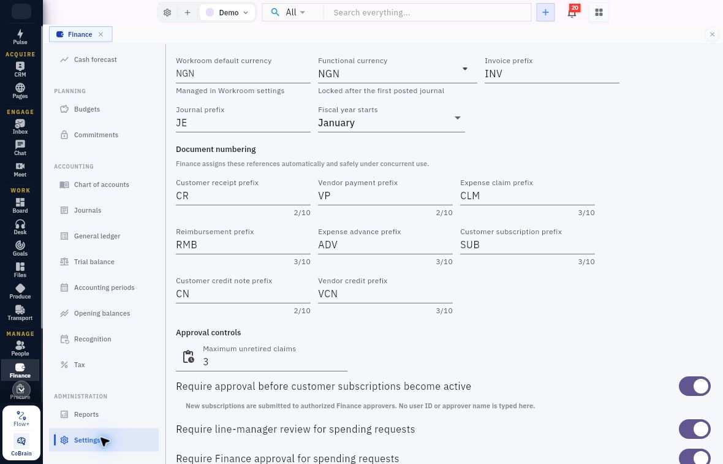Toggle Finance approval for spending requests
This screenshot has width=723, height=464.
694,457
